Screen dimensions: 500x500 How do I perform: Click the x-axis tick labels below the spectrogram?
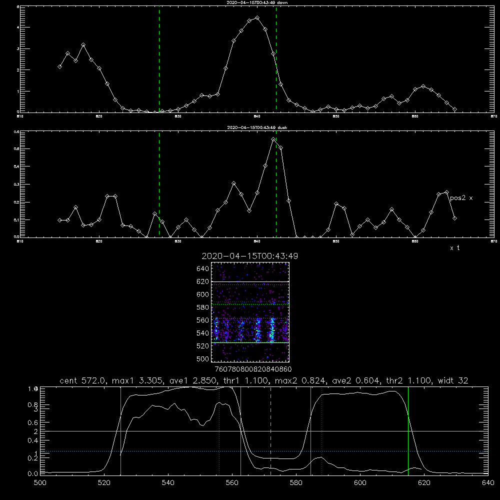[x=253, y=369]
